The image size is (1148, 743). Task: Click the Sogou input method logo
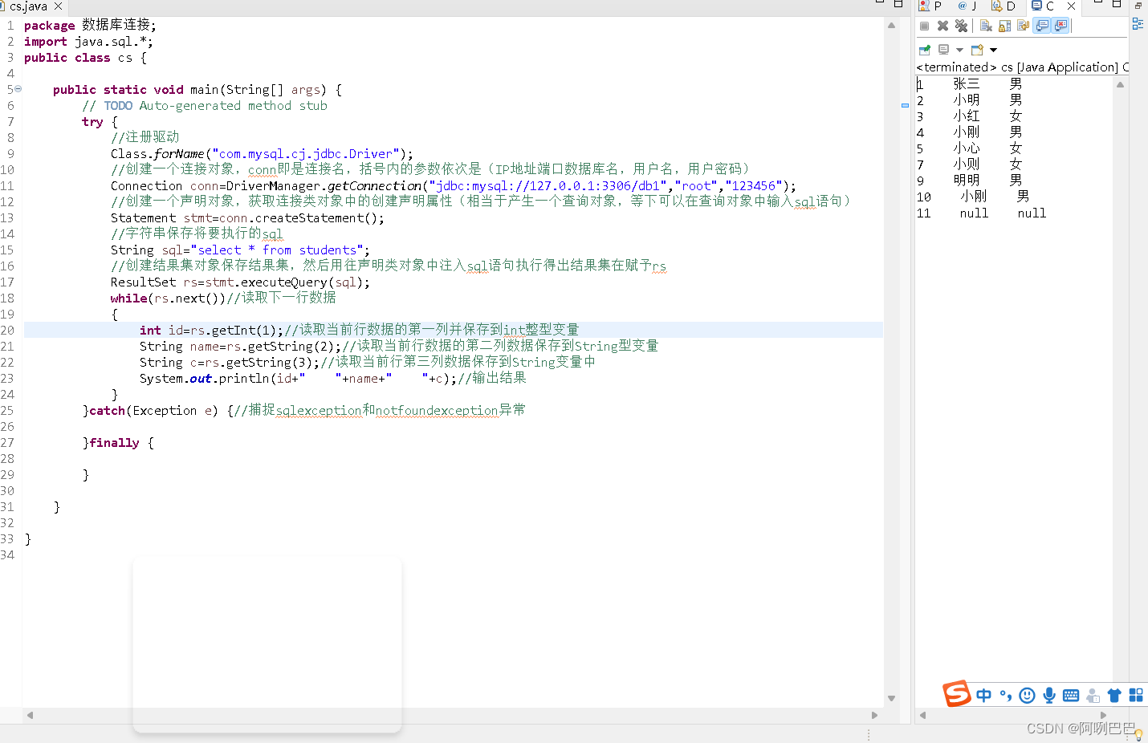click(956, 693)
